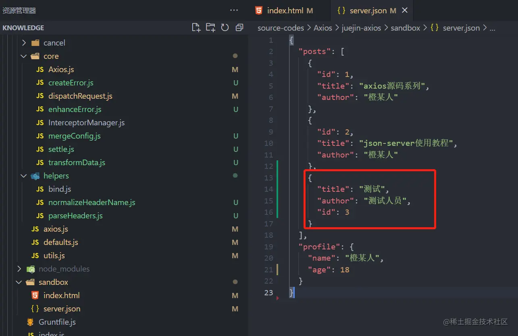The width and height of the screenshot is (518, 336).
Task: Click the HTML5 icon on the index.html tab
Action: click(259, 10)
